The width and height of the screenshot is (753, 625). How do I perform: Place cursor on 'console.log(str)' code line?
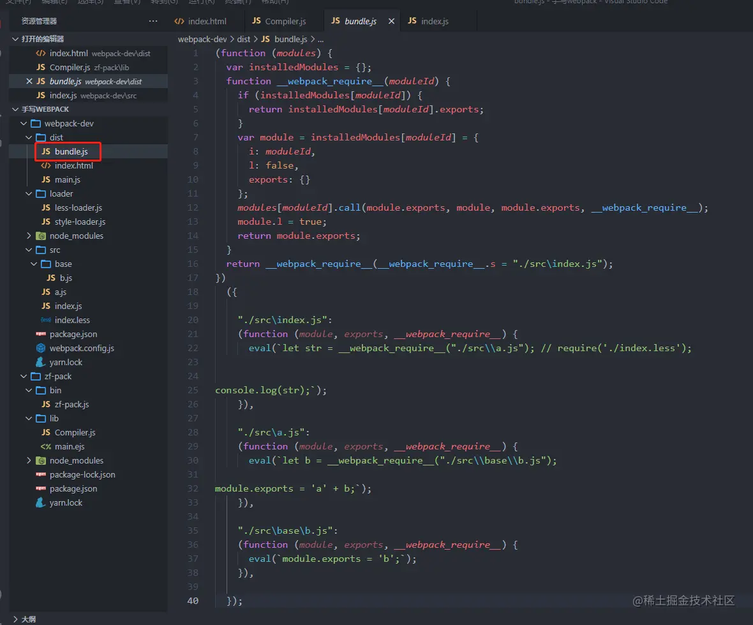[x=271, y=390]
